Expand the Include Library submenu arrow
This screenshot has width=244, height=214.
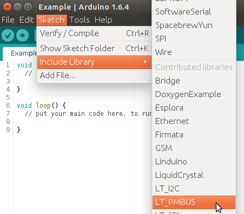coord(145,62)
